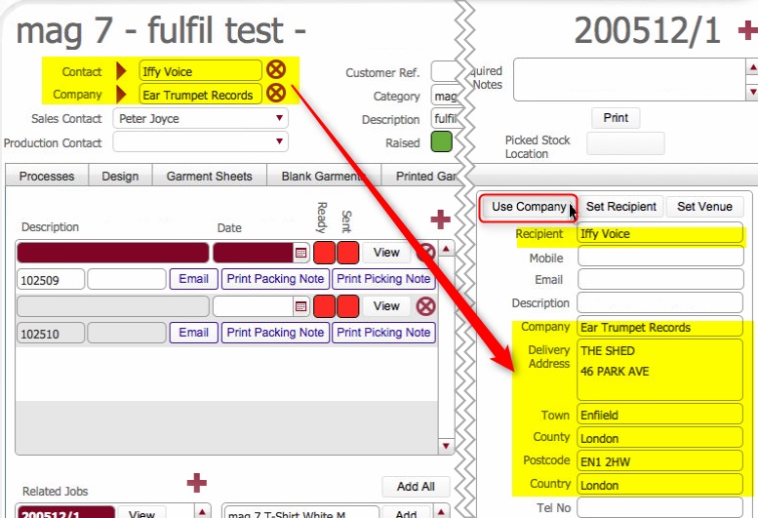758x518 pixels.
Task: Open the calendar picker in the Date field
Action: [300, 253]
